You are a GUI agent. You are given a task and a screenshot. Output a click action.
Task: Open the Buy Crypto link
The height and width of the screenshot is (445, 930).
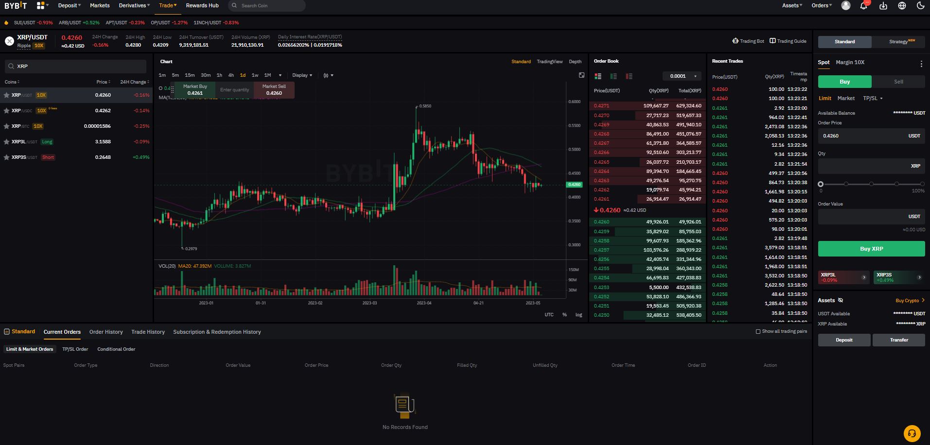click(910, 300)
